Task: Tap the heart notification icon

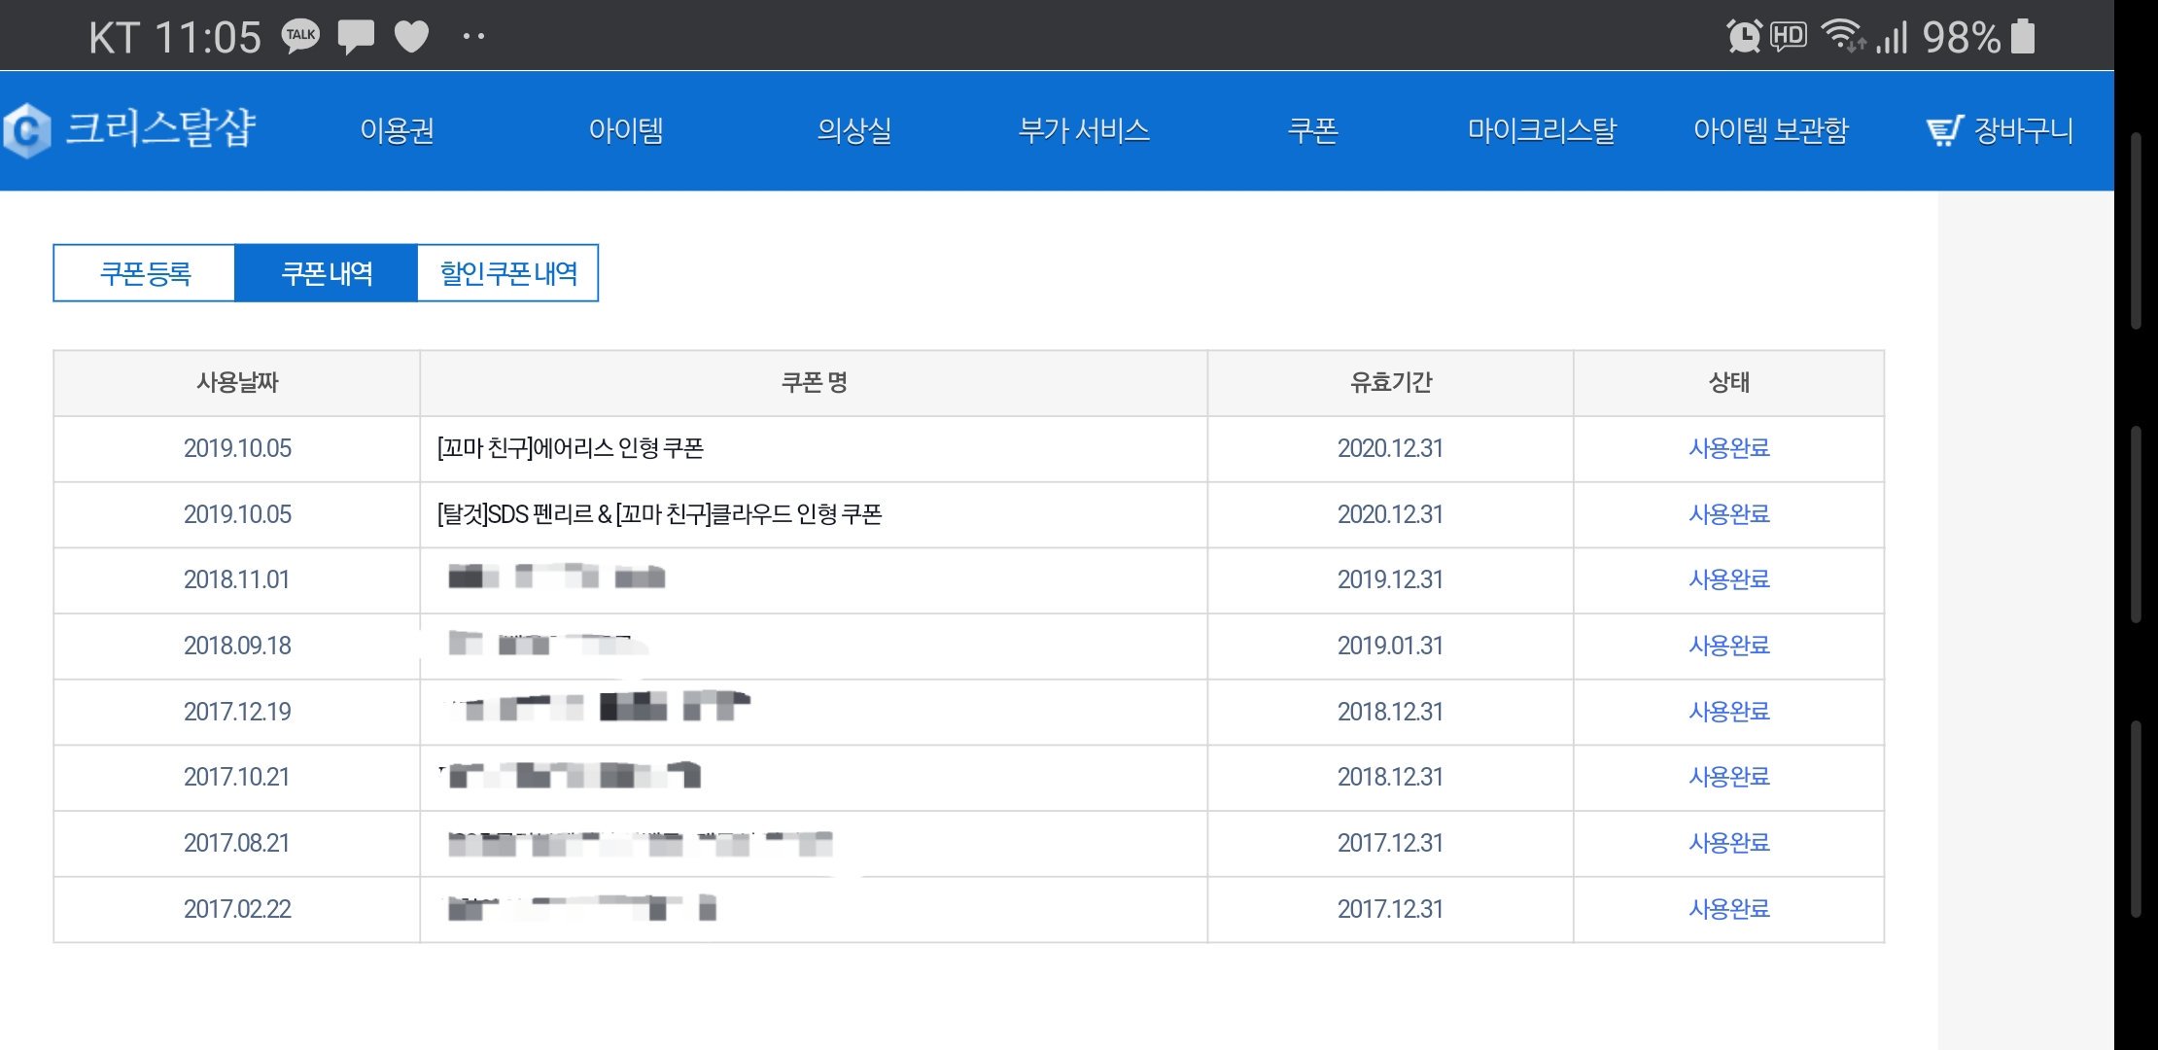Action: coord(411,37)
